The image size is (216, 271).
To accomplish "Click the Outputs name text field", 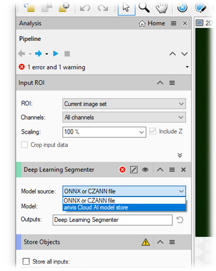I will click(113, 220).
